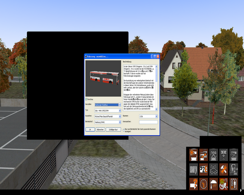This screenshot has height=195, width=244.
Task: Click the Hersteller label
Action: [x=88, y=104]
